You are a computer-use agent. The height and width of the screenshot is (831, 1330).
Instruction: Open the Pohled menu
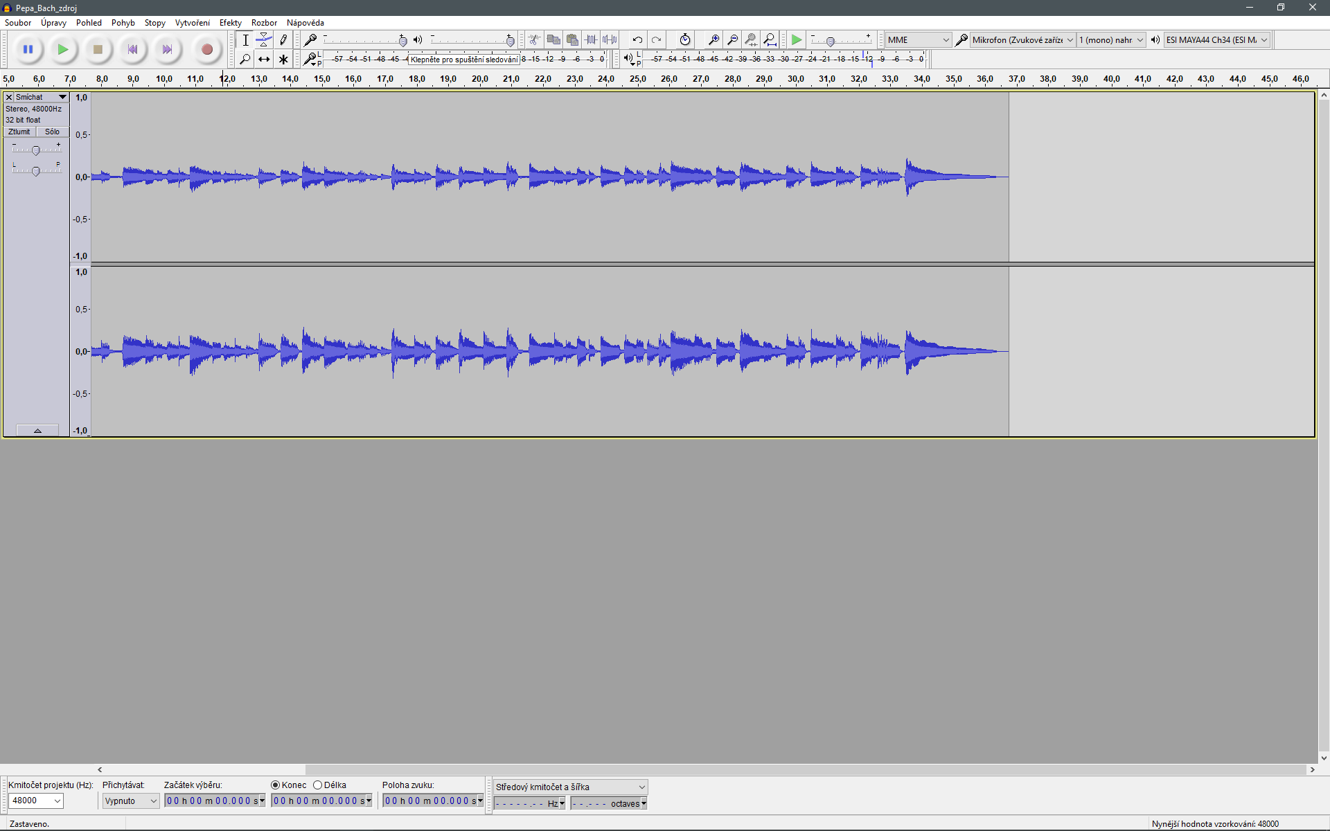click(89, 23)
